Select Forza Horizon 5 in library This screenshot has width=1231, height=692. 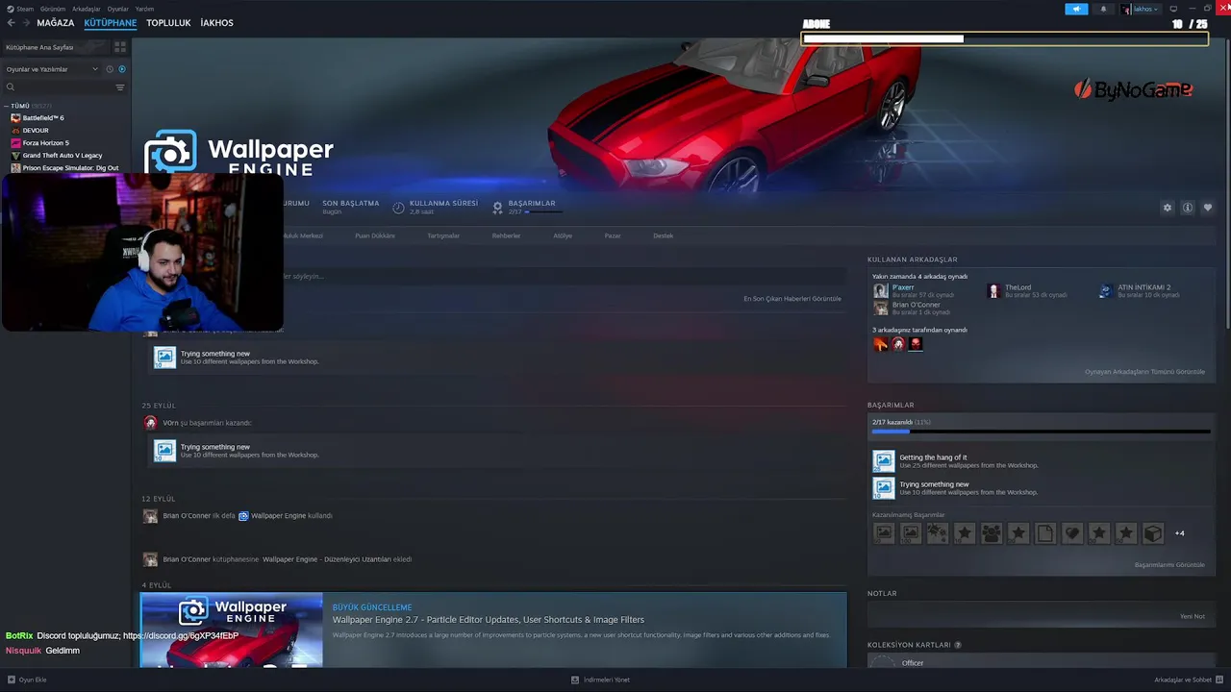[45, 142]
